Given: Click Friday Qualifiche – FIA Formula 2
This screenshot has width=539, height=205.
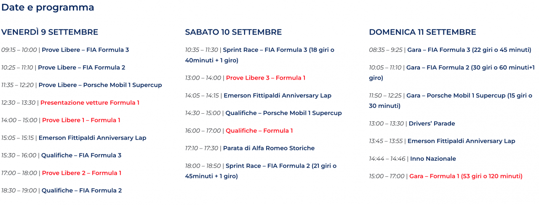Looking at the screenshot, I should (x=82, y=191).
